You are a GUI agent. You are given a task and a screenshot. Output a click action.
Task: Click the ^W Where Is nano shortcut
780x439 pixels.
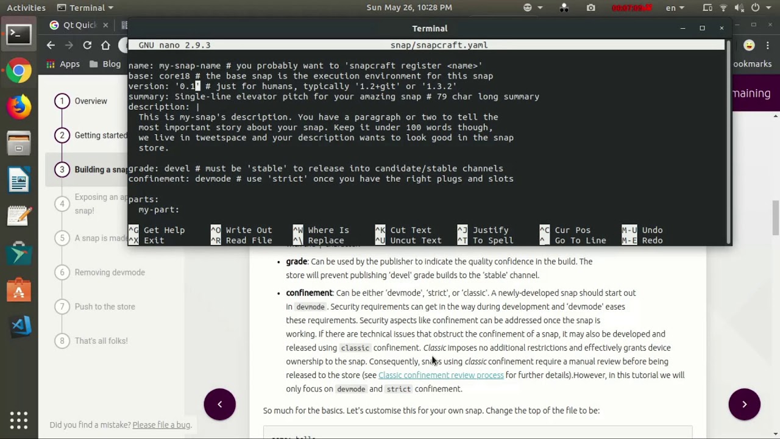tap(321, 230)
